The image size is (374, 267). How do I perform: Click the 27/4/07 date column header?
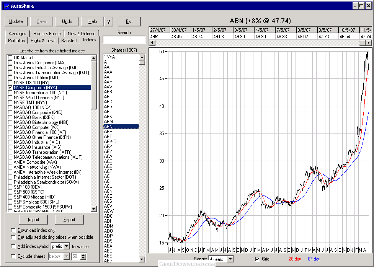click(x=159, y=30)
